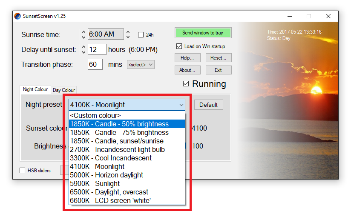Click the delay hours field showing 12

click(97, 49)
